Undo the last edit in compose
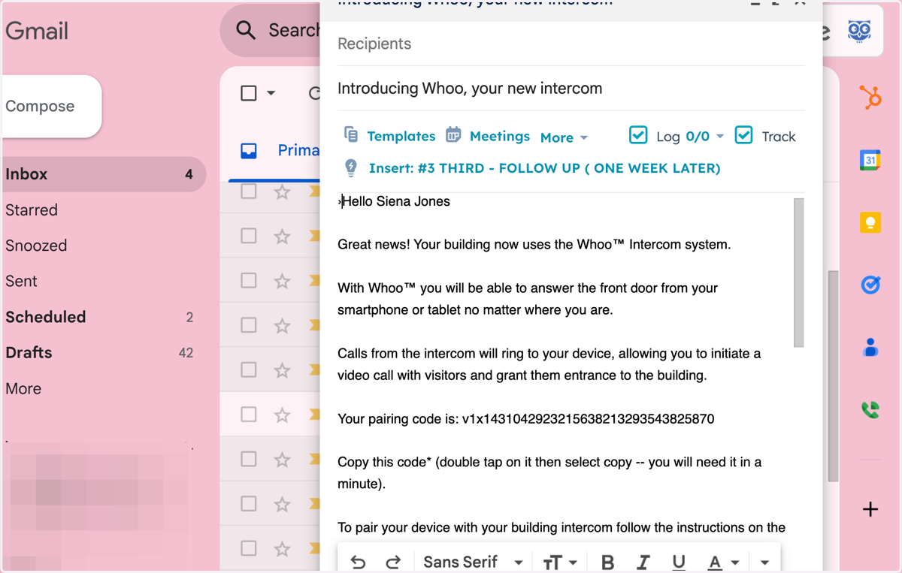This screenshot has height=573, width=902. pos(359,562)
